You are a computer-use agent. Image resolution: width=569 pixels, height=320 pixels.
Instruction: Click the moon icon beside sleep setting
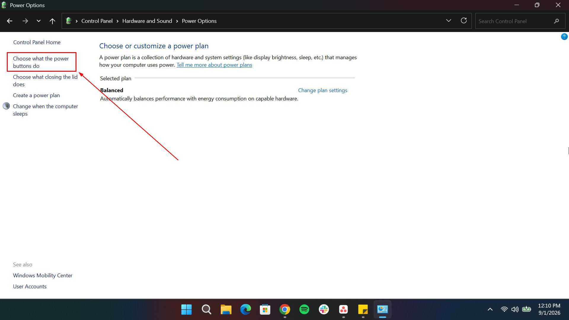(x=6, y=106)
